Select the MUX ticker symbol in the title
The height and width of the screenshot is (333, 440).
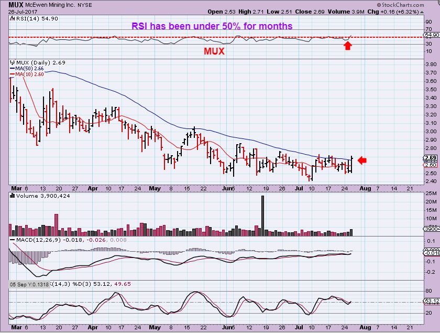click(x=16, y=5)
